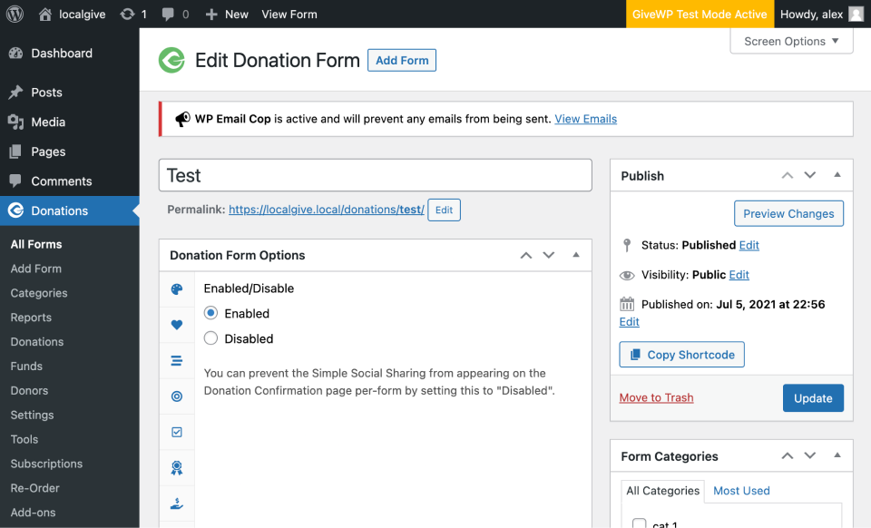The image size is (871, 528).
Task: Collapse the Publish panel
Action: tap(837, 175)
